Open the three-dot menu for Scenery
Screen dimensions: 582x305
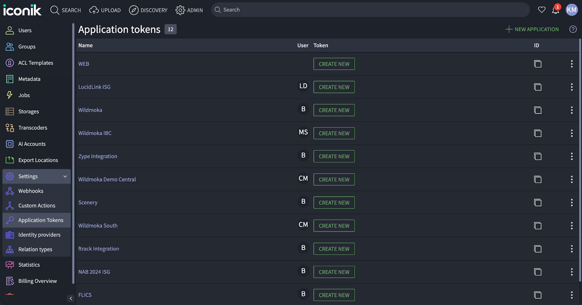572,203
